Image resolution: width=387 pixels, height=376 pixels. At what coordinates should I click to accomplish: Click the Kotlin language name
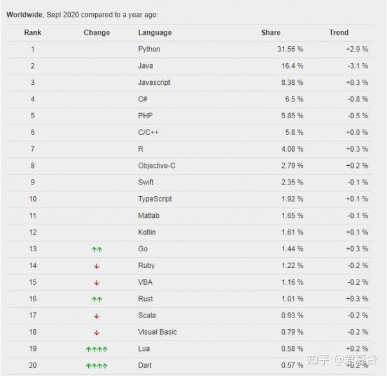point(147,232)
